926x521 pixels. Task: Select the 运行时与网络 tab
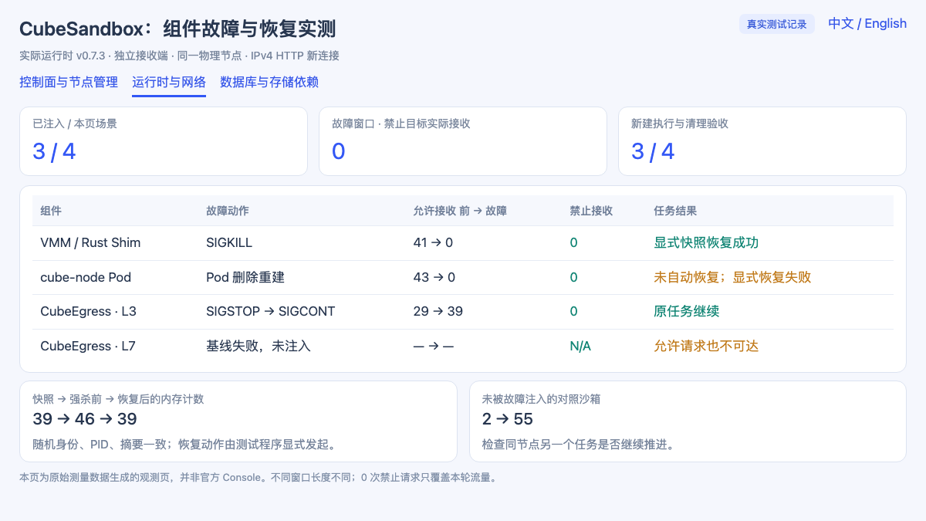coord(169,82)
